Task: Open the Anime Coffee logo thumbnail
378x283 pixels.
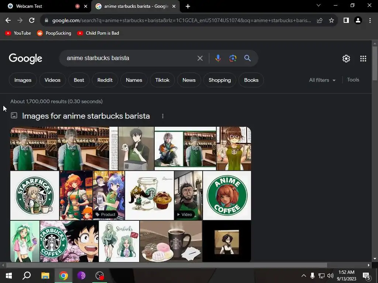Action: coord(227,195)
